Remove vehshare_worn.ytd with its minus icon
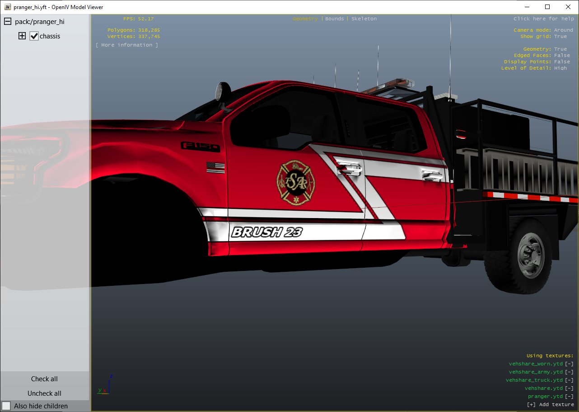579x412 pixels. point(569,364)
